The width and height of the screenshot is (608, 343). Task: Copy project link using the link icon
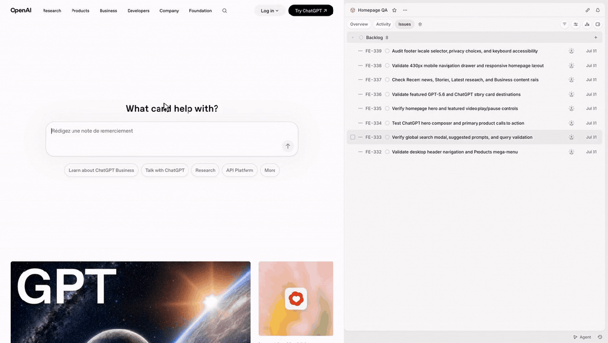(588, 10)
